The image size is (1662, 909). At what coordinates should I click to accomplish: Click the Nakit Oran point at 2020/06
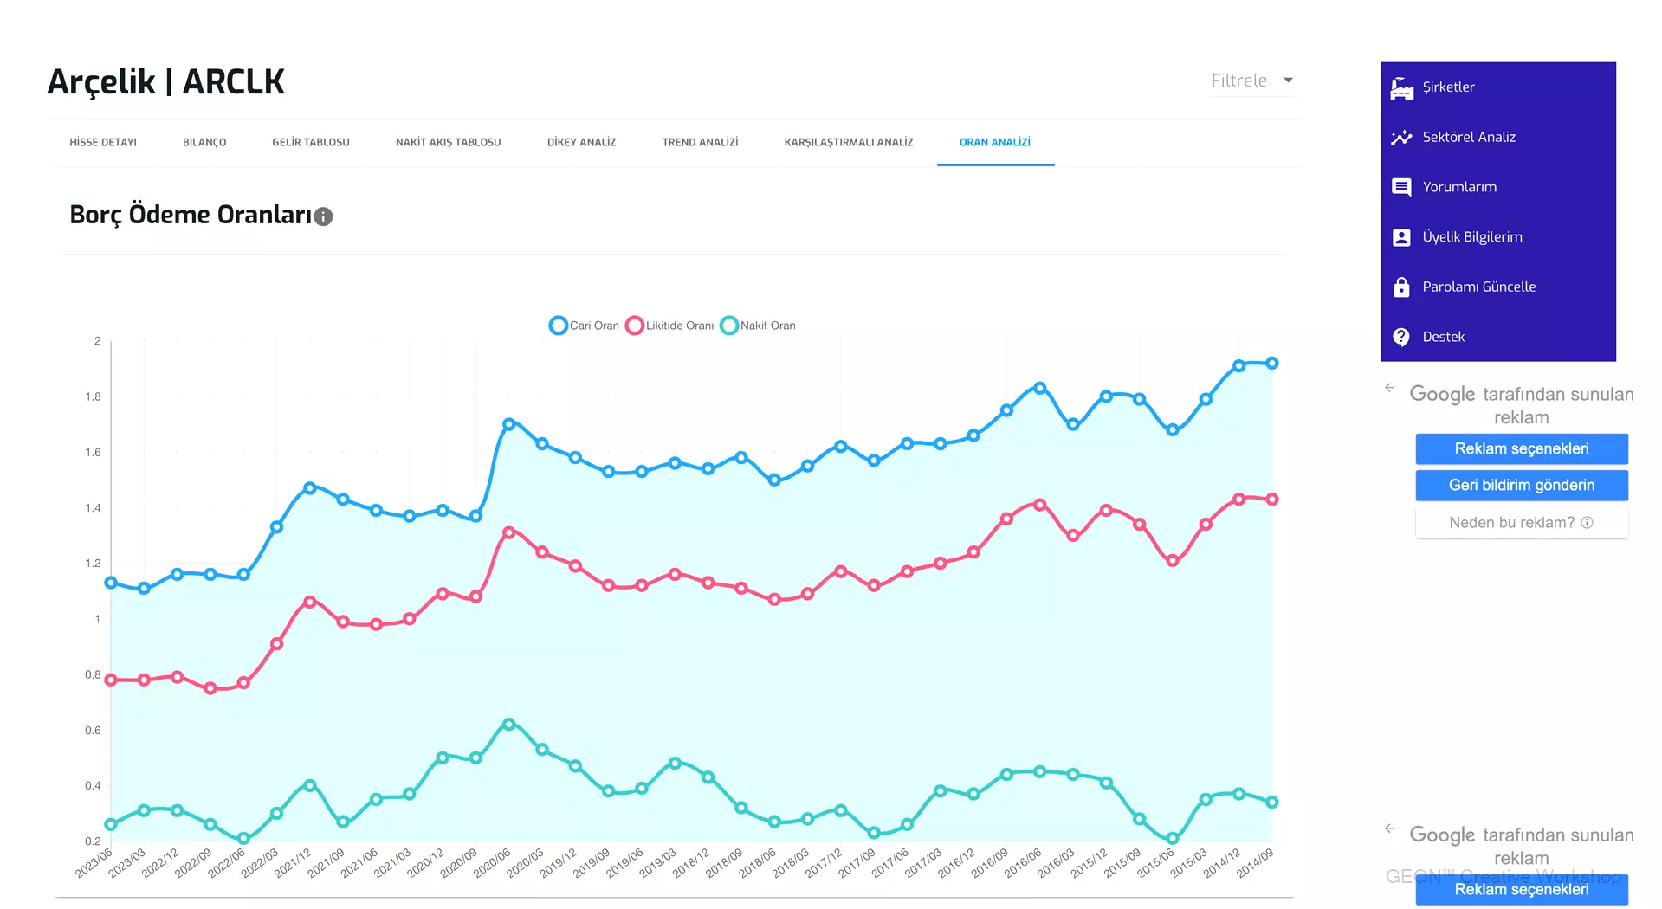508,724
